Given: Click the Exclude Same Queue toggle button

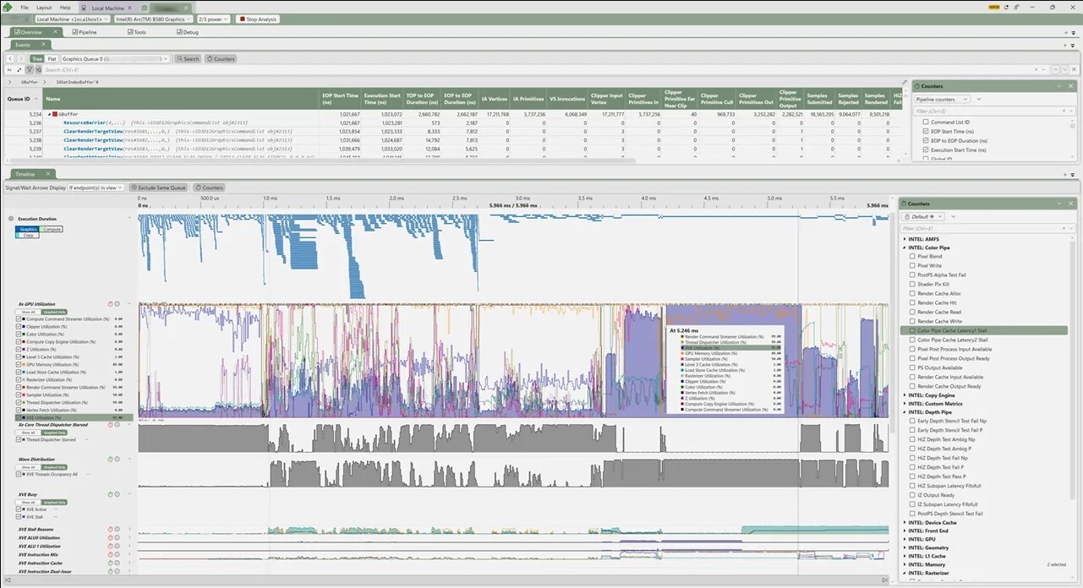Looking at the screenshot, I should (x=159, y=188).
